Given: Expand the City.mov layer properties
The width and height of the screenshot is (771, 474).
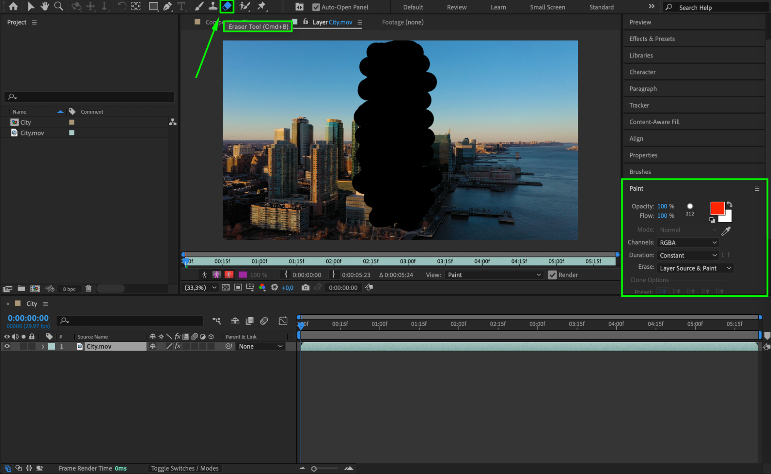Looking at the screenshot, I should (x=43, y=346).
